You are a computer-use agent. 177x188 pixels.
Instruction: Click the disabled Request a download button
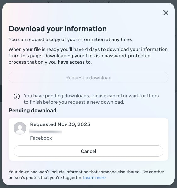coord(88,77)
